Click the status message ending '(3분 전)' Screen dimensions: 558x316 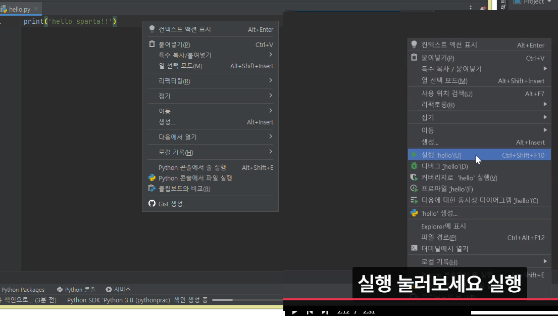[x=28, y=300]
